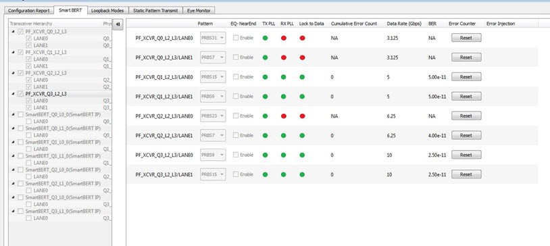Collapse the Transceiver Hierarchy panel arrow button

pyautogui.click(x=118, y=24)
